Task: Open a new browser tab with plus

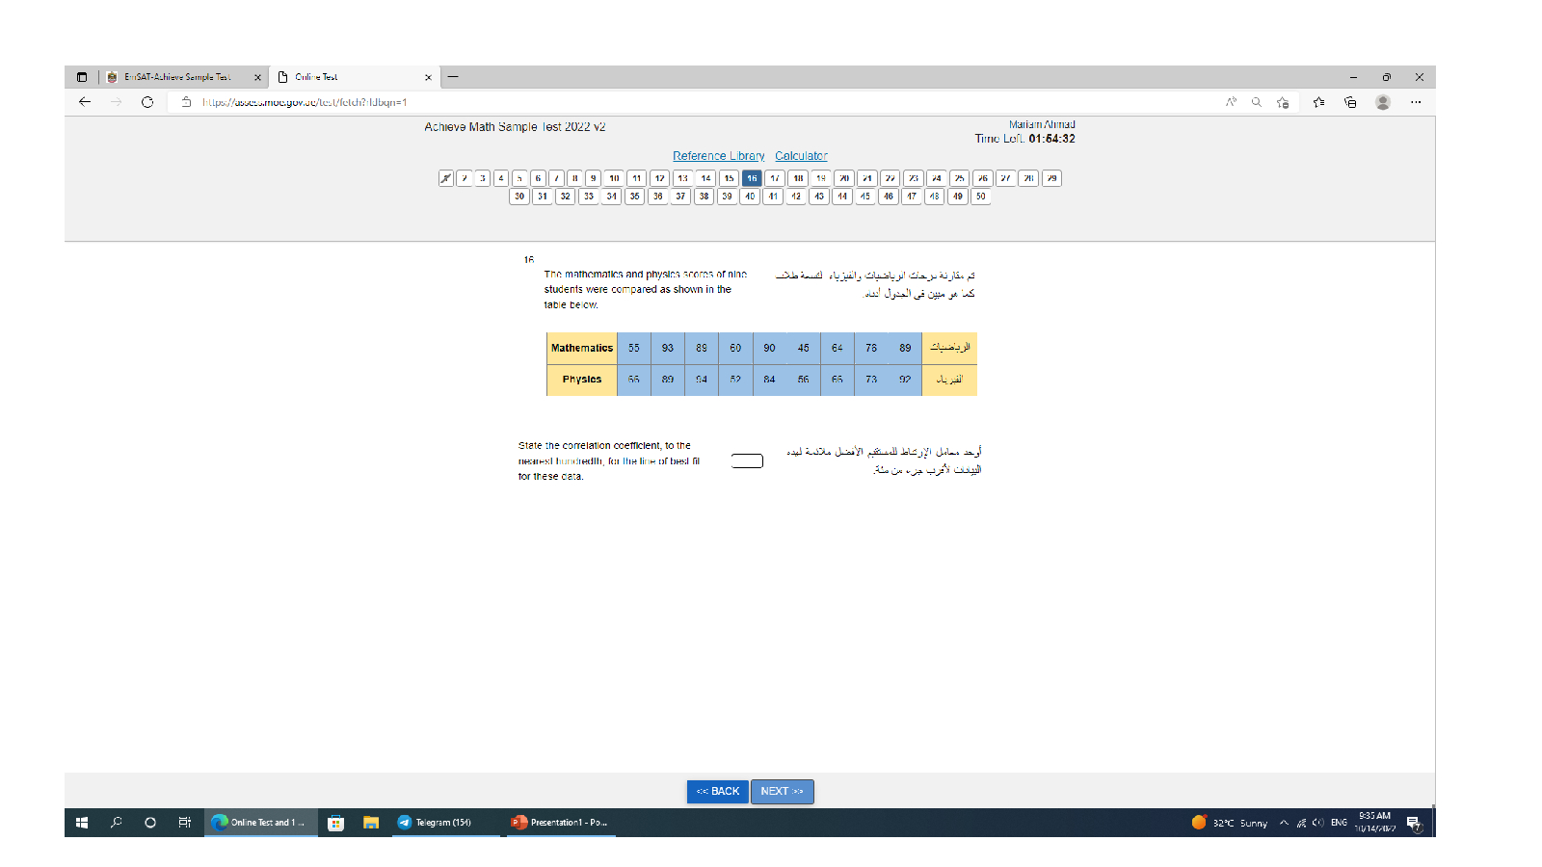Action: pyautogui.click(x=453, y=77)
